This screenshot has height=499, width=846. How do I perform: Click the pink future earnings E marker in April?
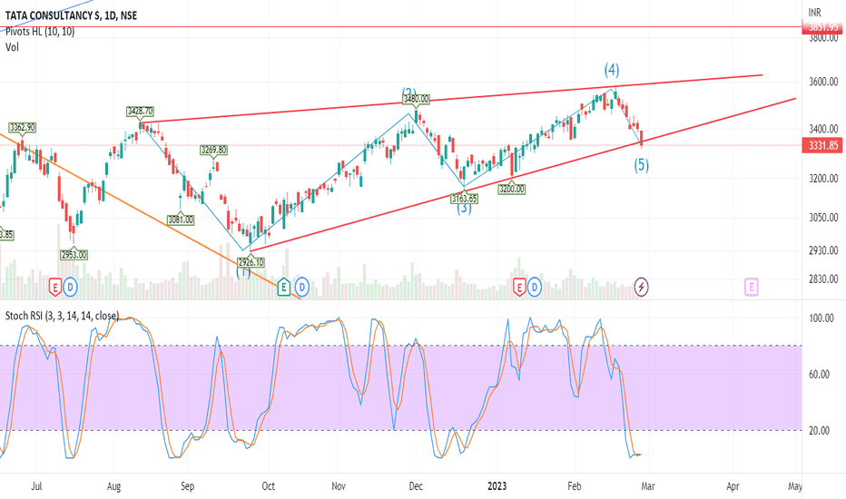pos(751,287)
